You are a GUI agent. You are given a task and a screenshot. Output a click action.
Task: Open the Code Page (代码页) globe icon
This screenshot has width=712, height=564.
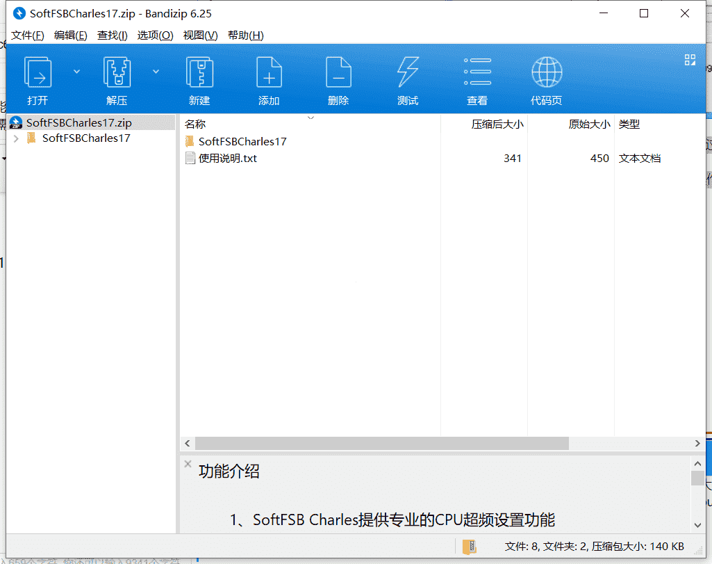coord(547,72)
